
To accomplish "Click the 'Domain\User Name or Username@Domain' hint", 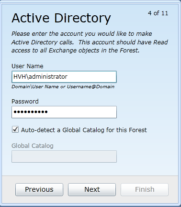I will pos(63,87).
